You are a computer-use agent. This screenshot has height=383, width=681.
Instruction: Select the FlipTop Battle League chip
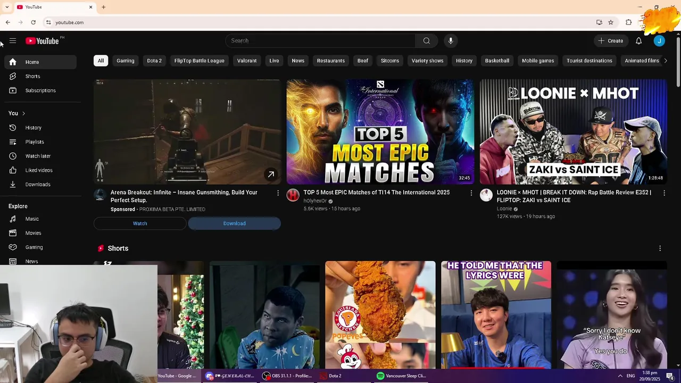tap(200, 61)
